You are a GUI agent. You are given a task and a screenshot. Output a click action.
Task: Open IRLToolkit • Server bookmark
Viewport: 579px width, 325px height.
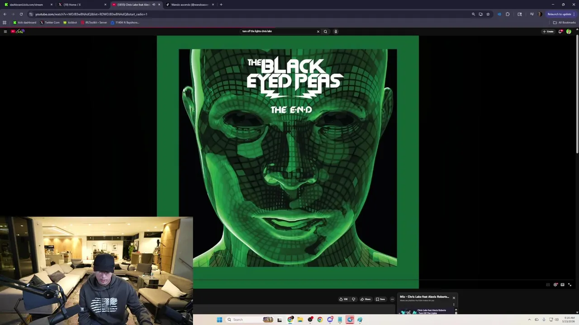coord(94,23)
